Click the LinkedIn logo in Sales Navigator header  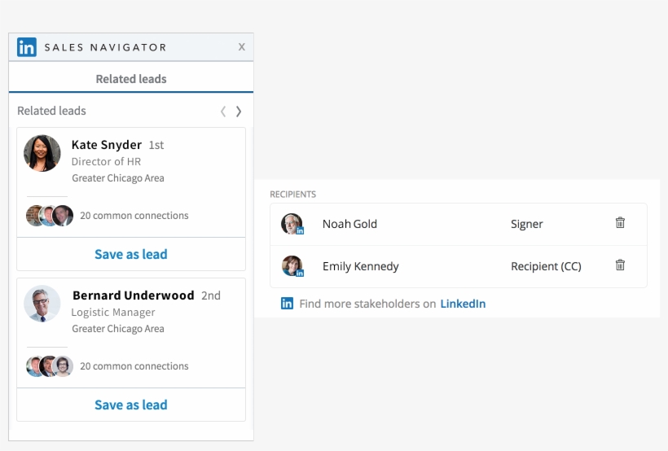click(x=27, y=47)
